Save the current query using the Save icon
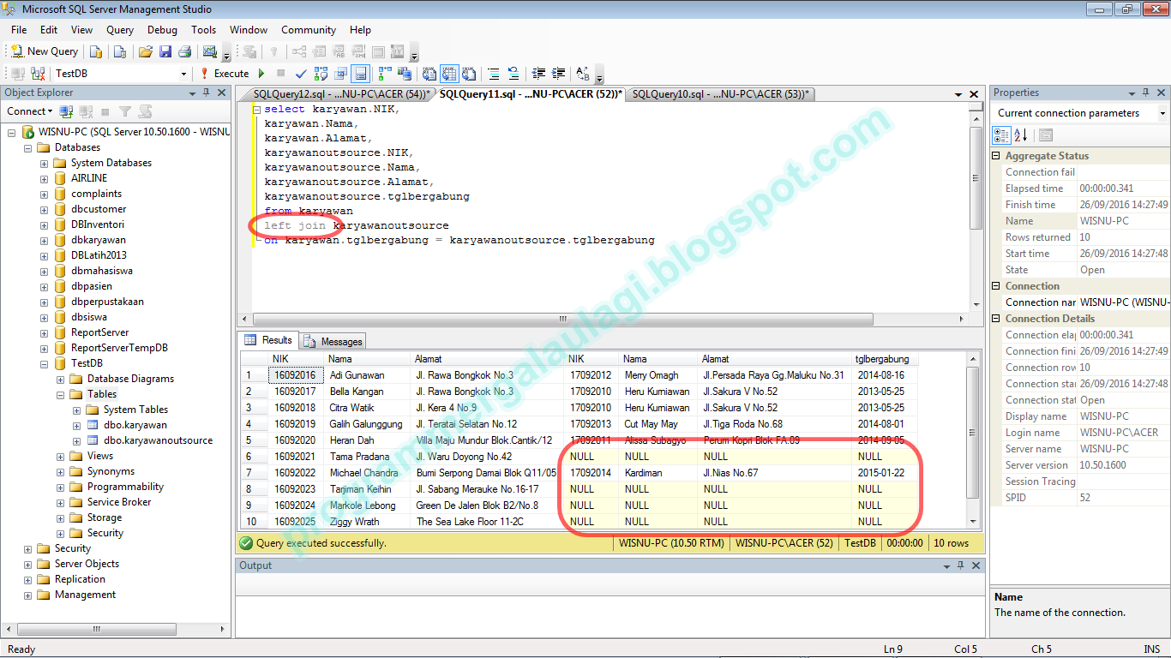The width and height of the screenshot is (1171, 658). coord(165,51)
